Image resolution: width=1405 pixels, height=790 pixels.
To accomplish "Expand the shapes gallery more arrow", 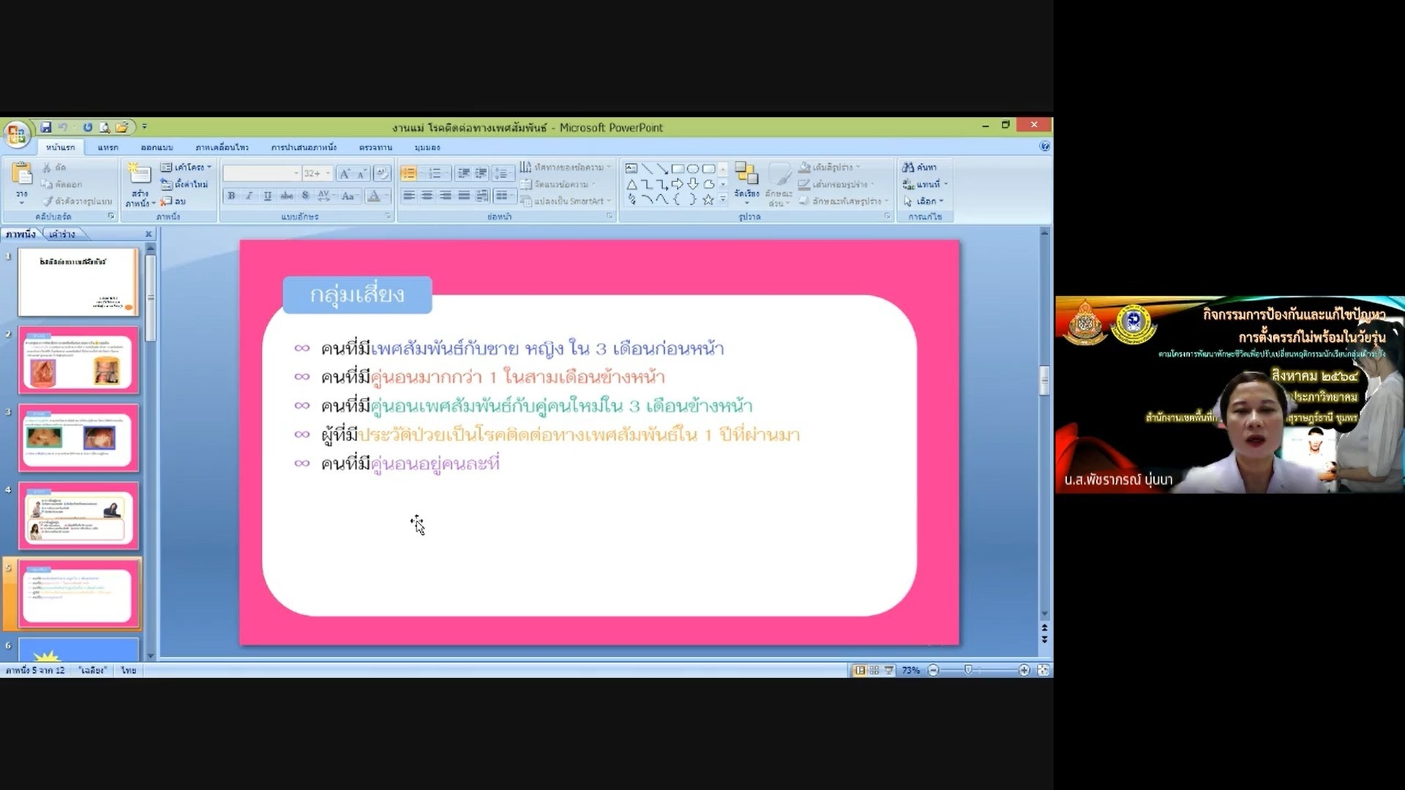I will tap(723, 200).
